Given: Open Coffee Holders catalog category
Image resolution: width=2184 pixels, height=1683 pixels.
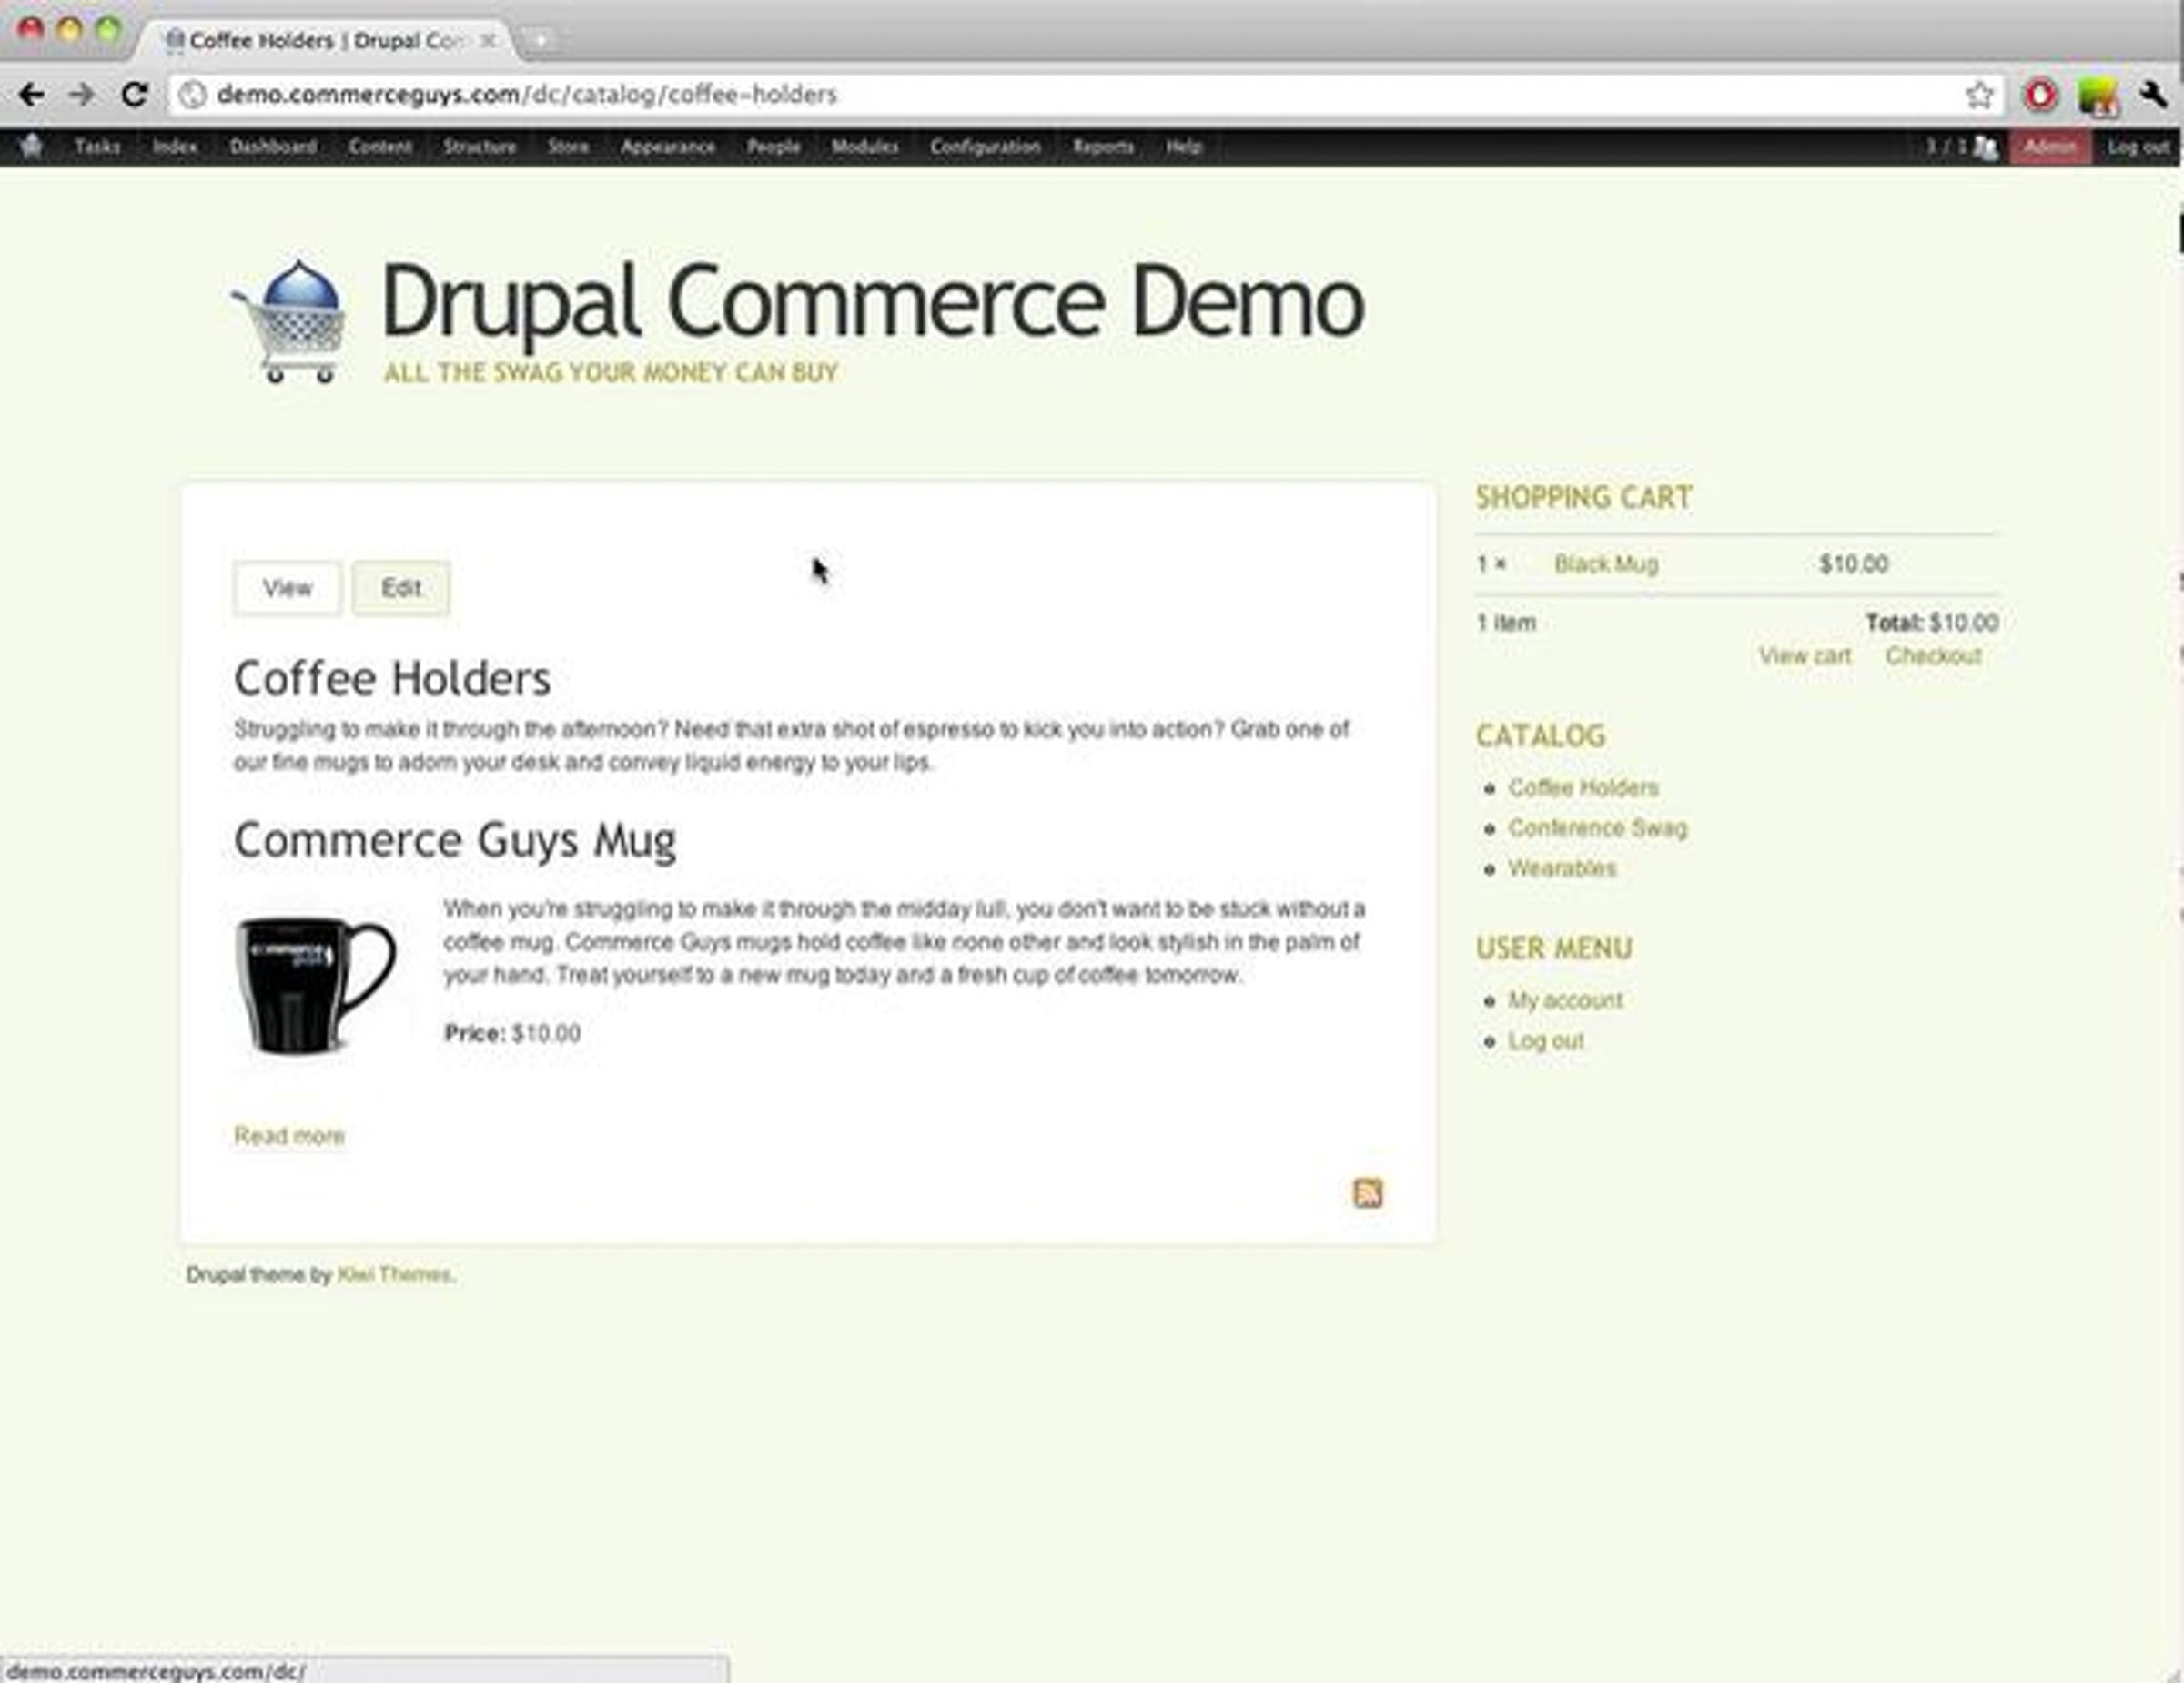Looking at the screenshot, I should point(1583,788).
